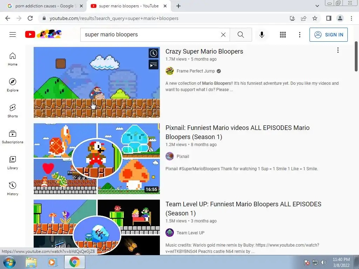Click the Pixnail Funniest Mario videos title
The width and height of the screenshot is (359, 269).
[237, 132]
